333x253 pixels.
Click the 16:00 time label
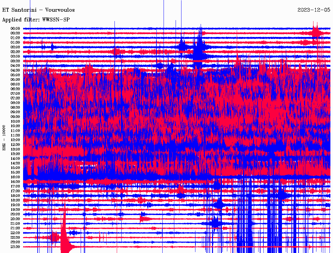[15, 177]
